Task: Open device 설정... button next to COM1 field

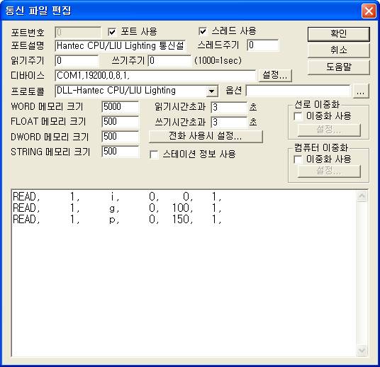Action: [x=275, y=75]
